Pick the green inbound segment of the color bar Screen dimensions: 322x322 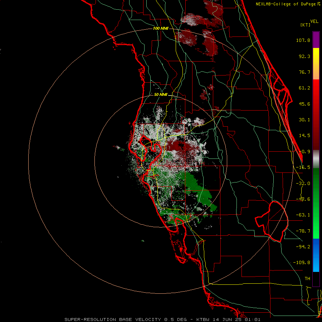click(316, 203)
